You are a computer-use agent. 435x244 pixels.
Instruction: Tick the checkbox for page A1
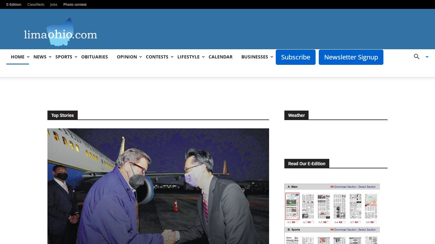297,222
